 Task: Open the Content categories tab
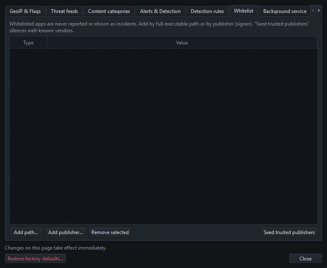(109, 11)
